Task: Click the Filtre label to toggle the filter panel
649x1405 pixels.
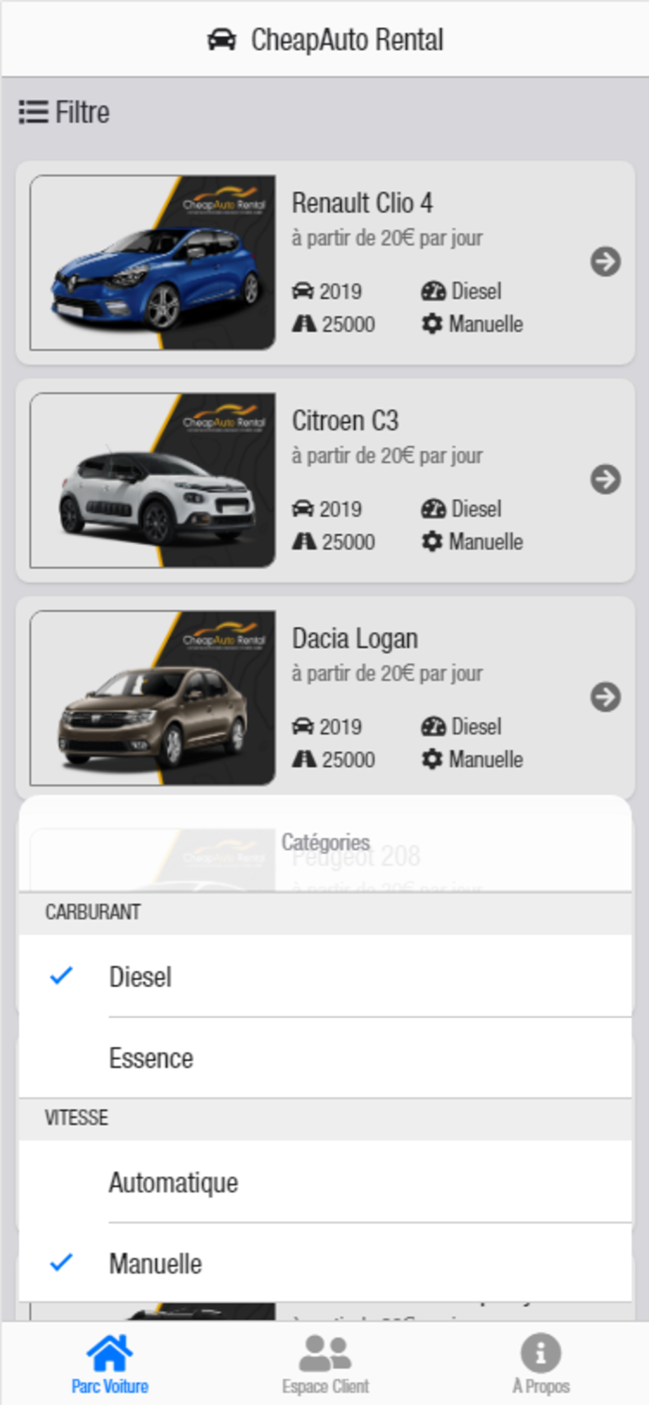Action: click(x=82, y=112)
